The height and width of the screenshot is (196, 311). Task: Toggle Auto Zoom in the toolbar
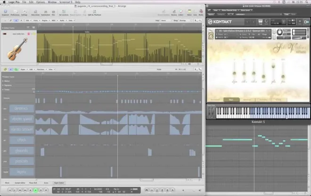[x=35, y=12]
